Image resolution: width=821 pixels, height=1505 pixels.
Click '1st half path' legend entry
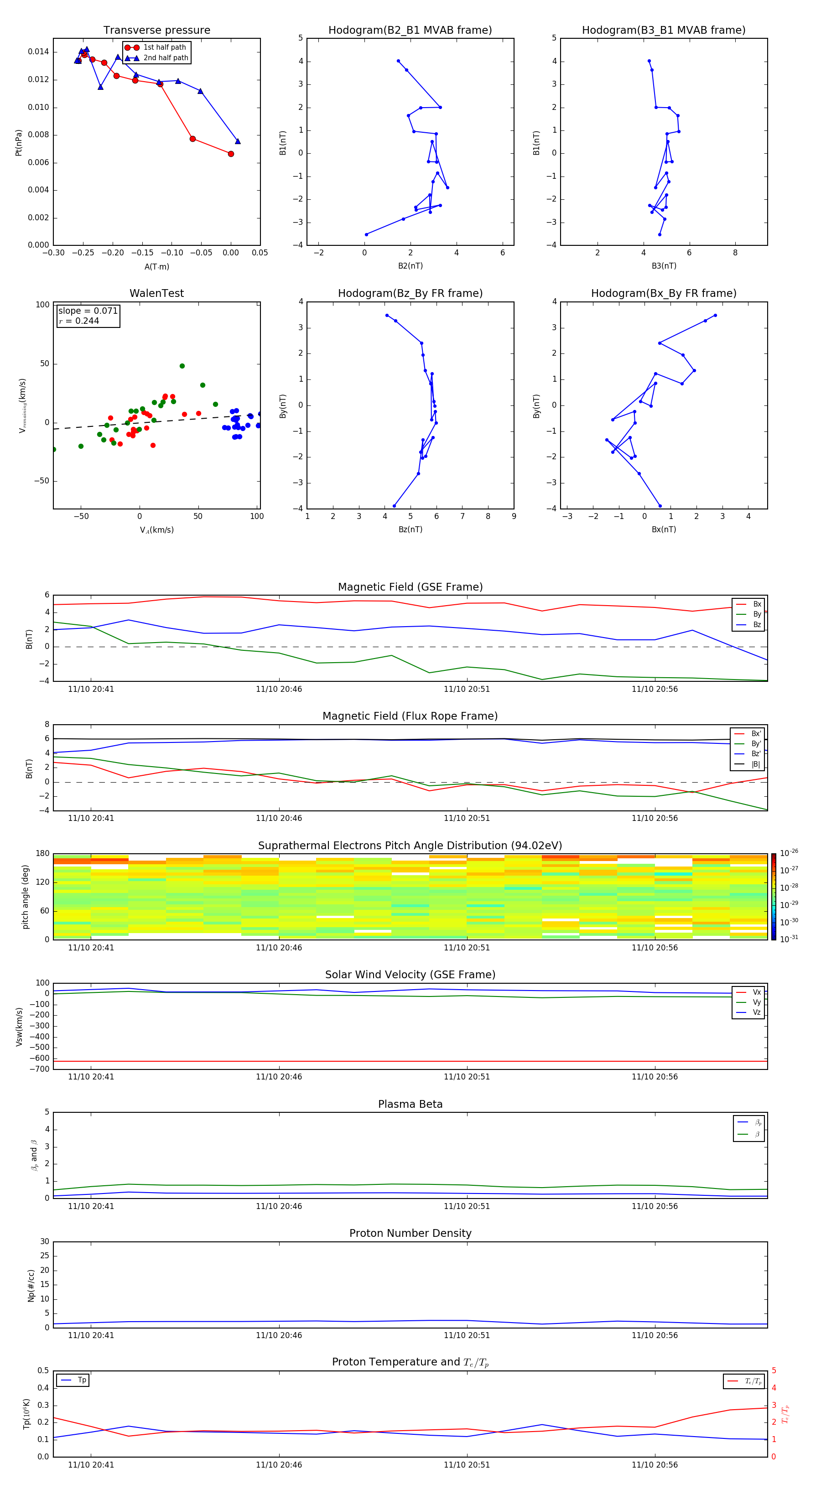coord(156,47)
